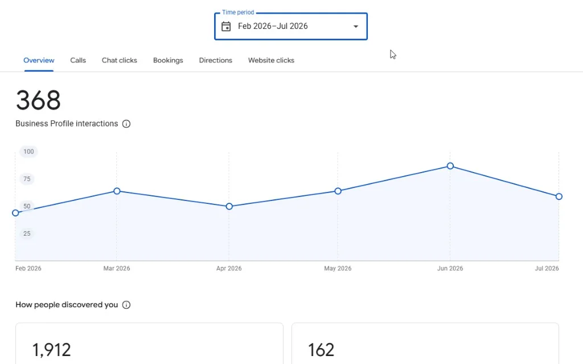Click the How people discovered you heading
The image size is (583, 364).
[67, 305]
